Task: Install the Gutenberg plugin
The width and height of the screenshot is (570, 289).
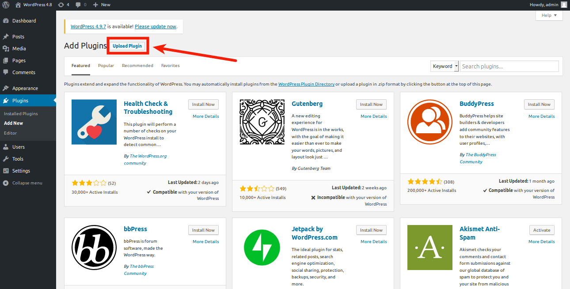Action: point(372,105)
